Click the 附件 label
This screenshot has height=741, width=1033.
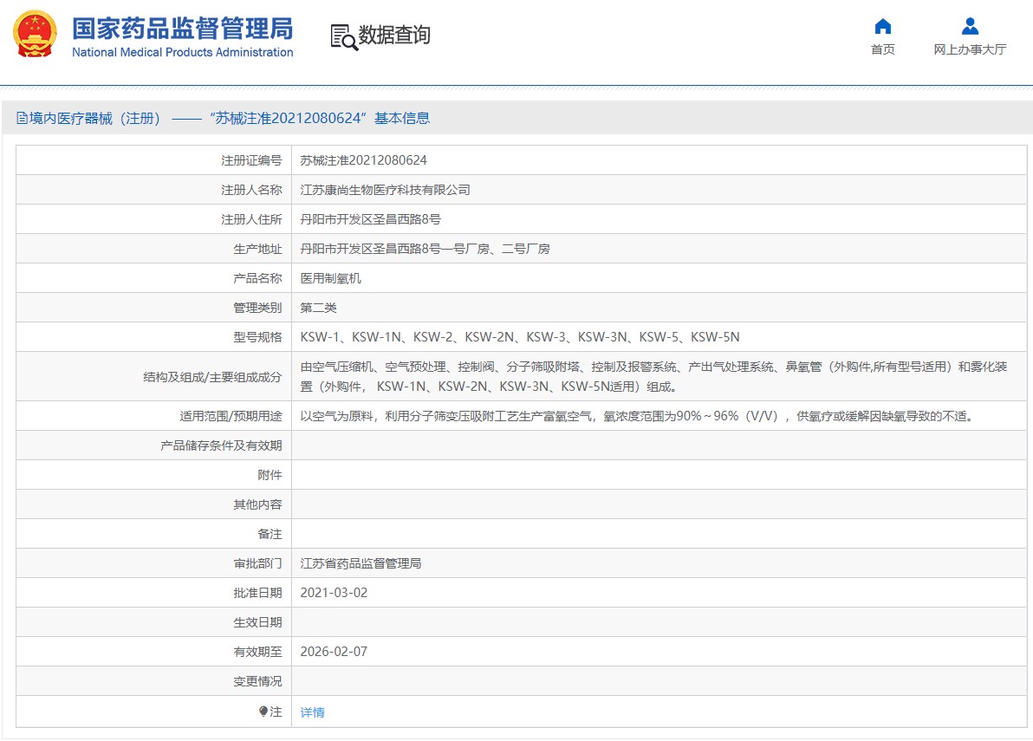tap(270, 475)
